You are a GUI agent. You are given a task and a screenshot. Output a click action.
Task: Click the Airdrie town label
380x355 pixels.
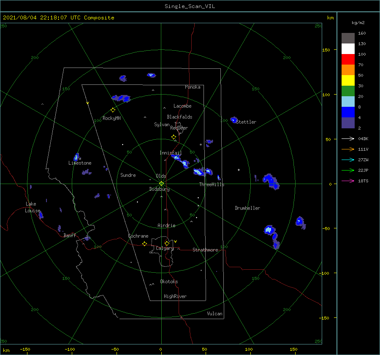[166, 225]
